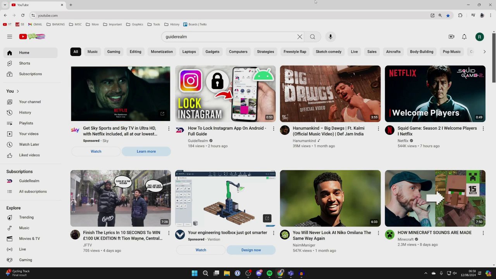The image size is (496, 279).
Task: Select the Gaming category chip
Action: [114, 52]
